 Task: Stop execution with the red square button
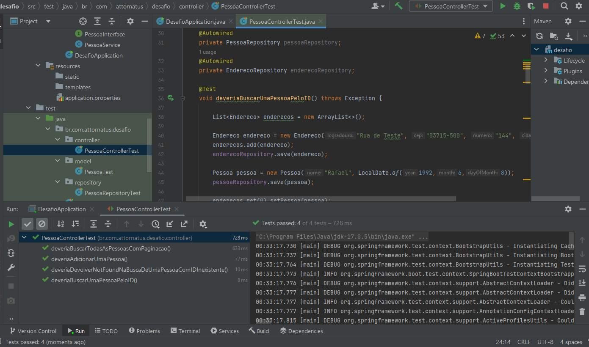click(x=546, y=6)
